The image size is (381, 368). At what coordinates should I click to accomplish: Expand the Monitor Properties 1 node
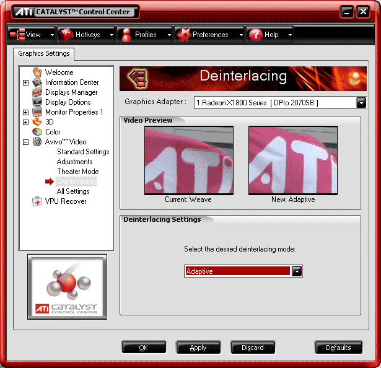[25, 112]
